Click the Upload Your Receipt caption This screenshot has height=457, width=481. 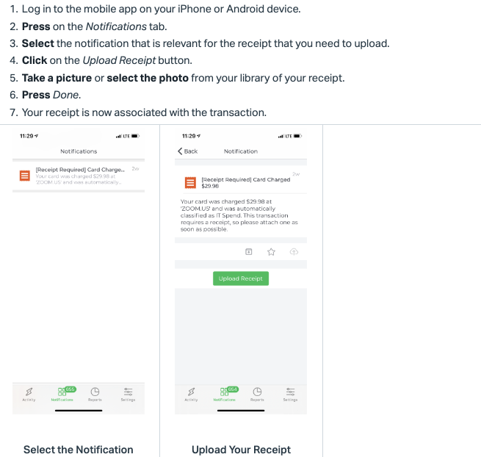[241, 450]
